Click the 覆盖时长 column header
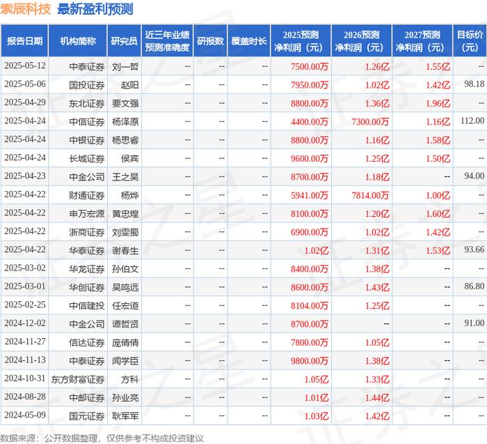Screen dimensions: 487x444 point(249,40)
